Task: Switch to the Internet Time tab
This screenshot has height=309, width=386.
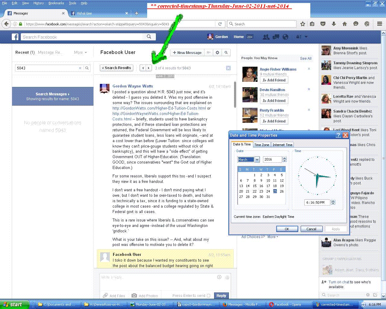Action: coord(282,145)
